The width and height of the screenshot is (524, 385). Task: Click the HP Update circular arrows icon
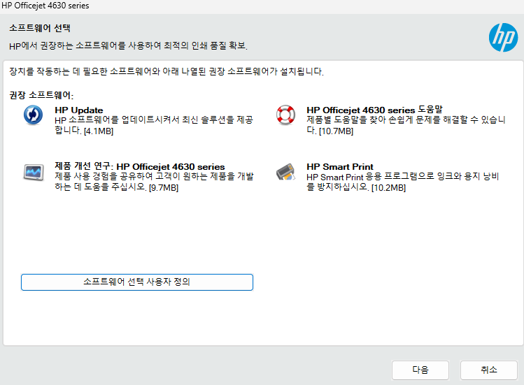click(33, 115)
